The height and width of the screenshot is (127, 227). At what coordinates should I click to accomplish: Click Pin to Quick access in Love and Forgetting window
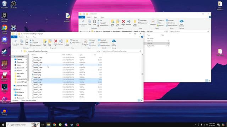pos(15,43)
